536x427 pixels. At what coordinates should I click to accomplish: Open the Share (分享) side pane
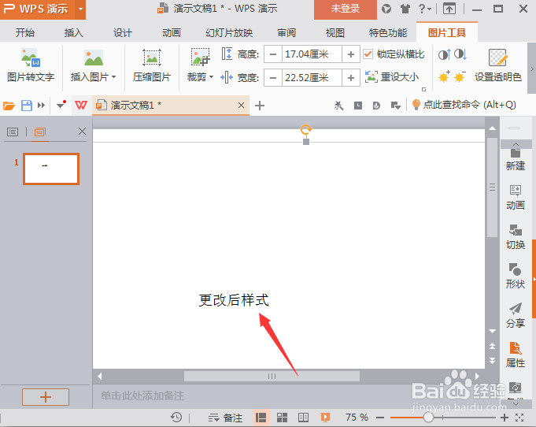click(516, 315)
